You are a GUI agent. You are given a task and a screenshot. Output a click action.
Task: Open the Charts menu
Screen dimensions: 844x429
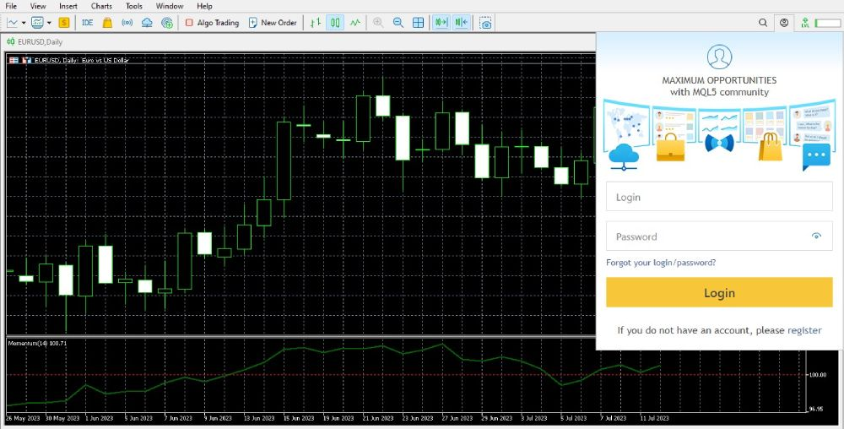[x=101, y=6]
